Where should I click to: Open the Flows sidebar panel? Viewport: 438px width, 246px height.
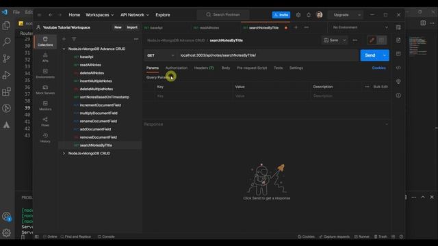tap(45, 122)
